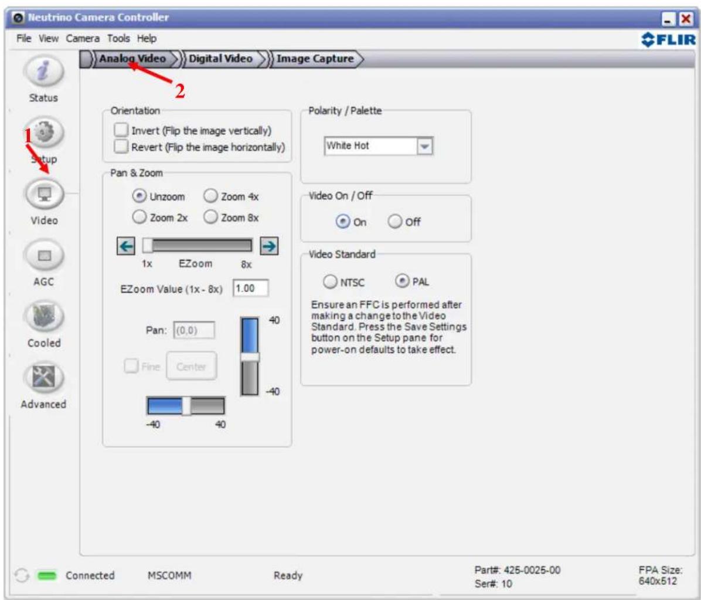Image resolution: width=701 pixels, height=600 pixels.
Task: Click the Center pan button
Action: [191, 367]
